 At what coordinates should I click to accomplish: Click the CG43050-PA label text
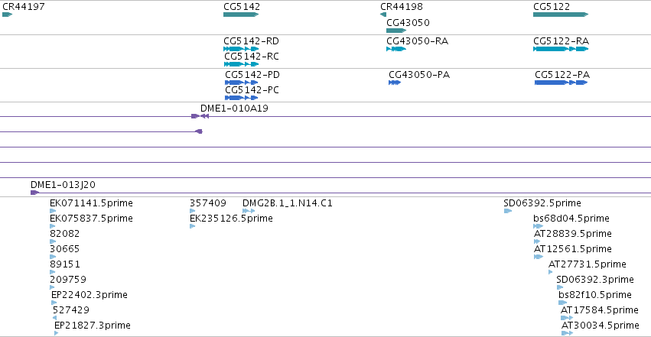(x=419, y=75)
